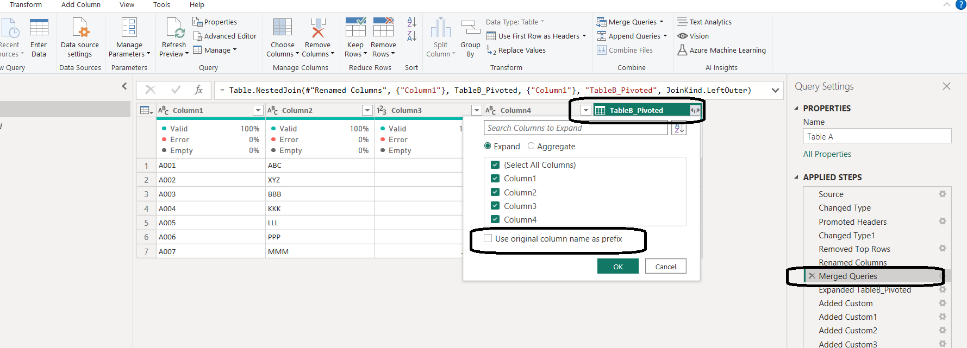
Task: Click the Remove Columns icon
Action: coord(318,27)
